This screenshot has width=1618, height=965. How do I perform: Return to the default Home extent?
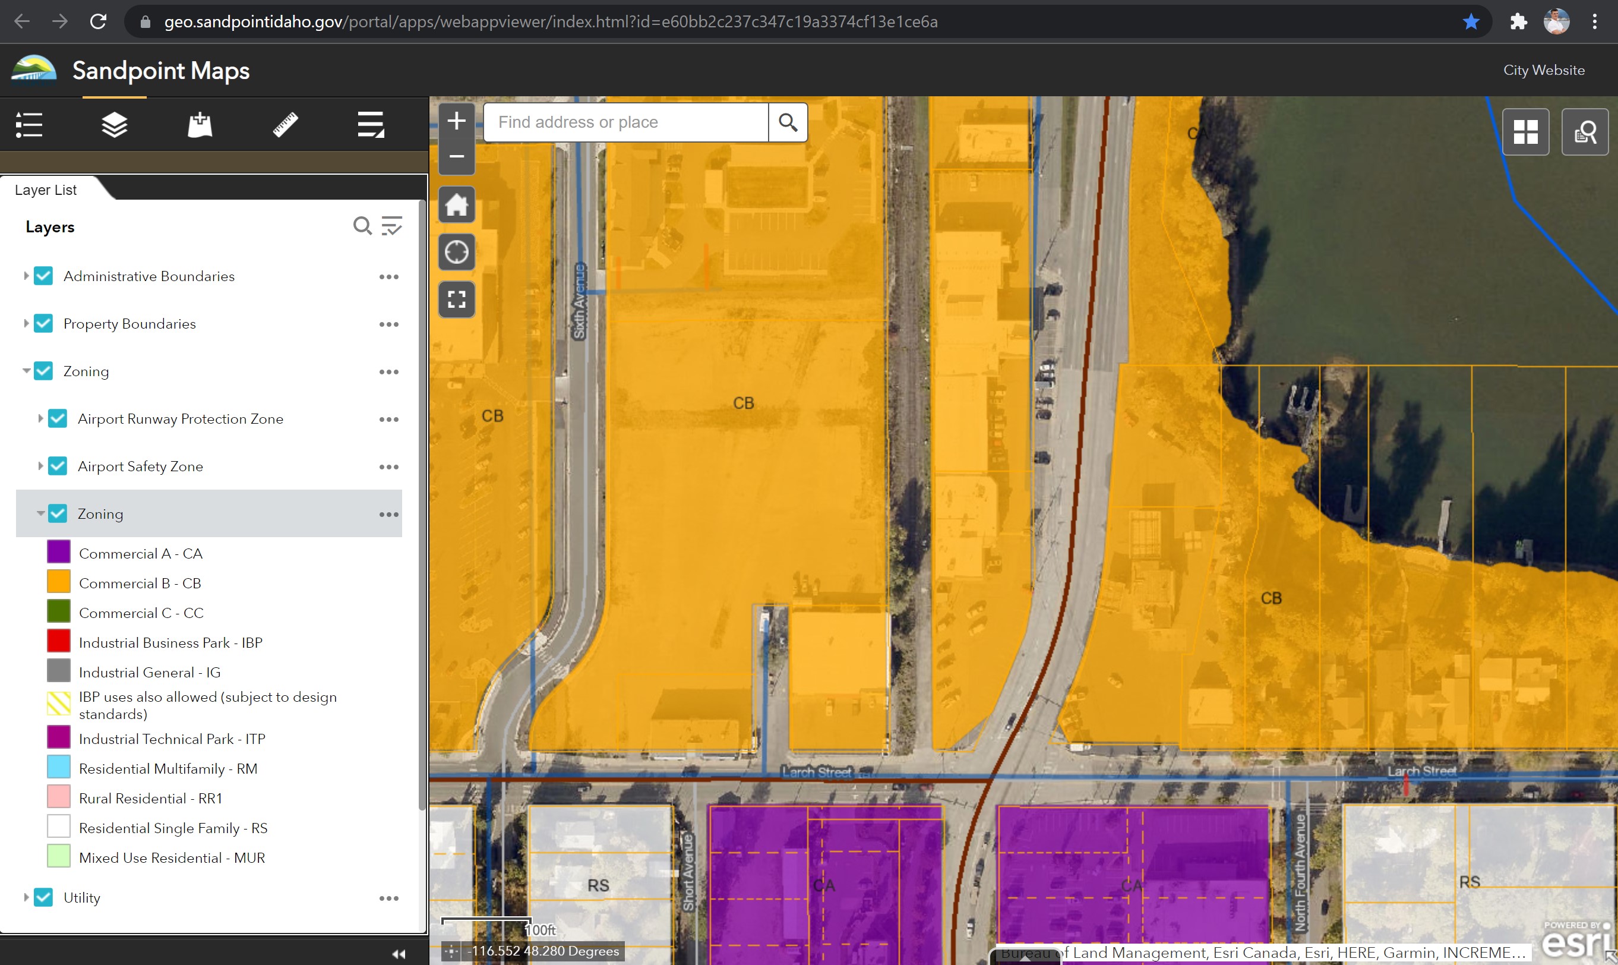456,206
